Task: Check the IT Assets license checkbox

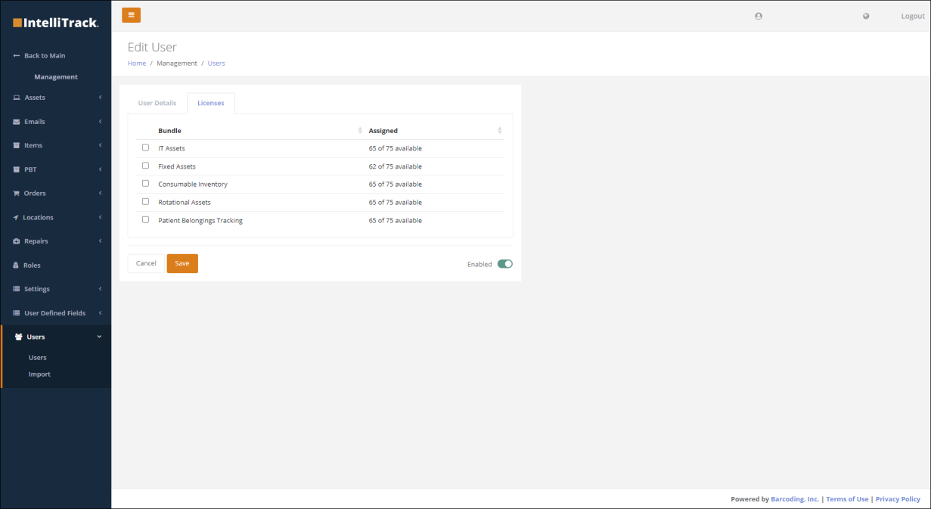Action: pyautogui.click(x=145, y=147)
